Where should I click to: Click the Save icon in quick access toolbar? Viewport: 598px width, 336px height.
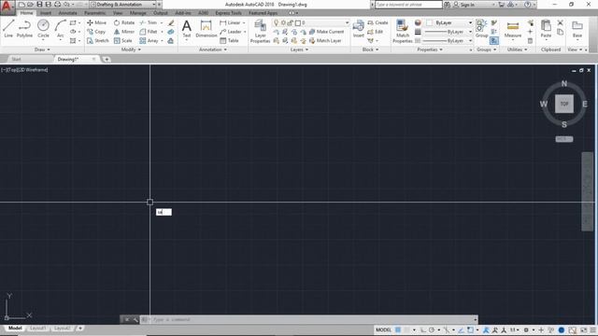pos(39,5)
